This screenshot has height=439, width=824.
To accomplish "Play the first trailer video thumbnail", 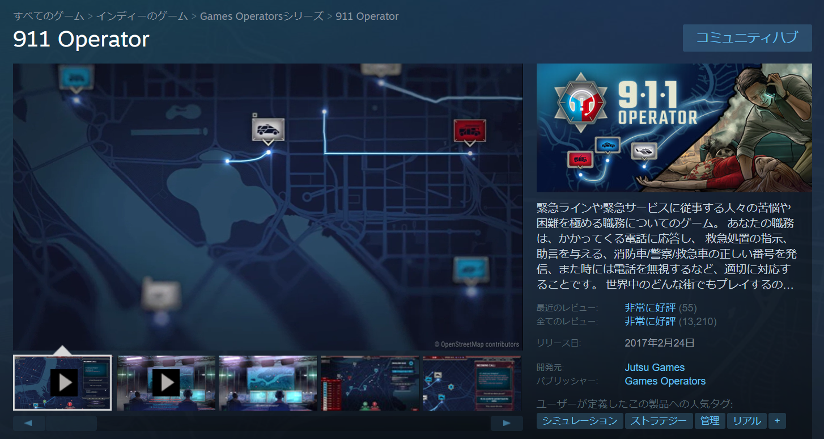I will tap(62, 383).
